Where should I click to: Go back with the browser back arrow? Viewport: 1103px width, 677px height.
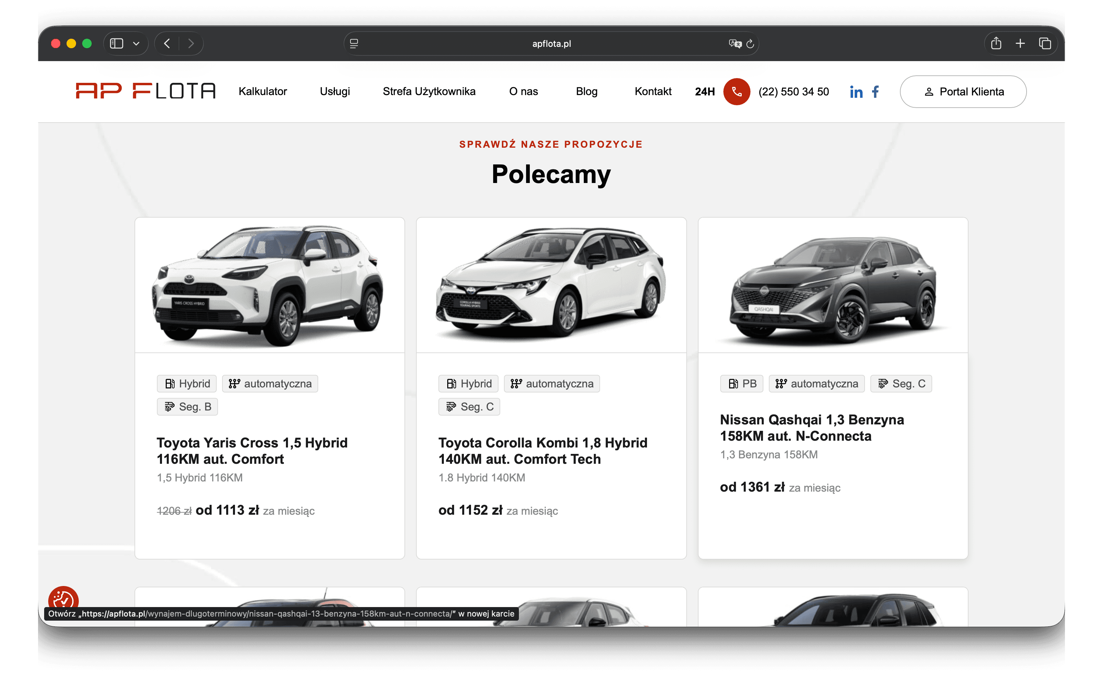click(167, 43)
